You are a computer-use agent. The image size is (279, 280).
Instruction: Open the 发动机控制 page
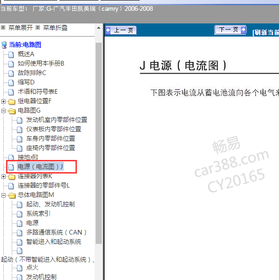pos(41,277)
